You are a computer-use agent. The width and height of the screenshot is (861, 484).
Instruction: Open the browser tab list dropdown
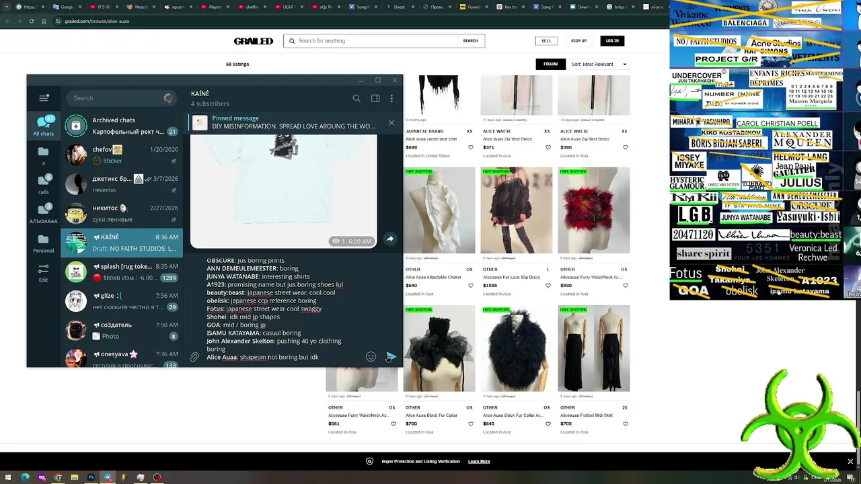pyautogui.click(x=6, y=7)
